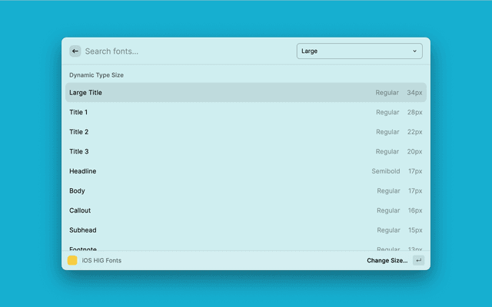Click the iOS HIG Fonts label

tap(101, 261)
